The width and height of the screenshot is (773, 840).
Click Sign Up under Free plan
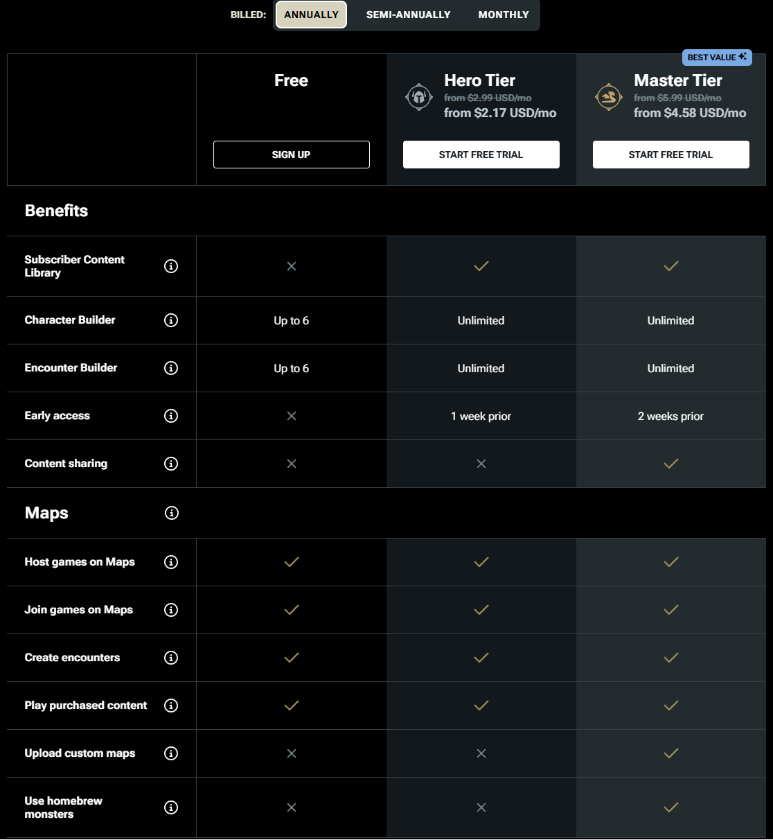tap(292, 155)
